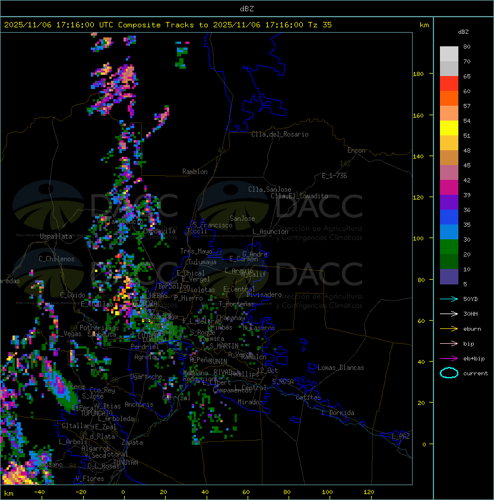Click the '42' value on dBZ scale
494x500 pixels.
[x=467, y=180]
